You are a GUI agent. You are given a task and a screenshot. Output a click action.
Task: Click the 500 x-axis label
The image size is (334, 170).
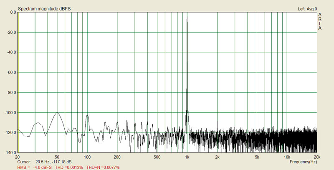click(x=157, y=157)
